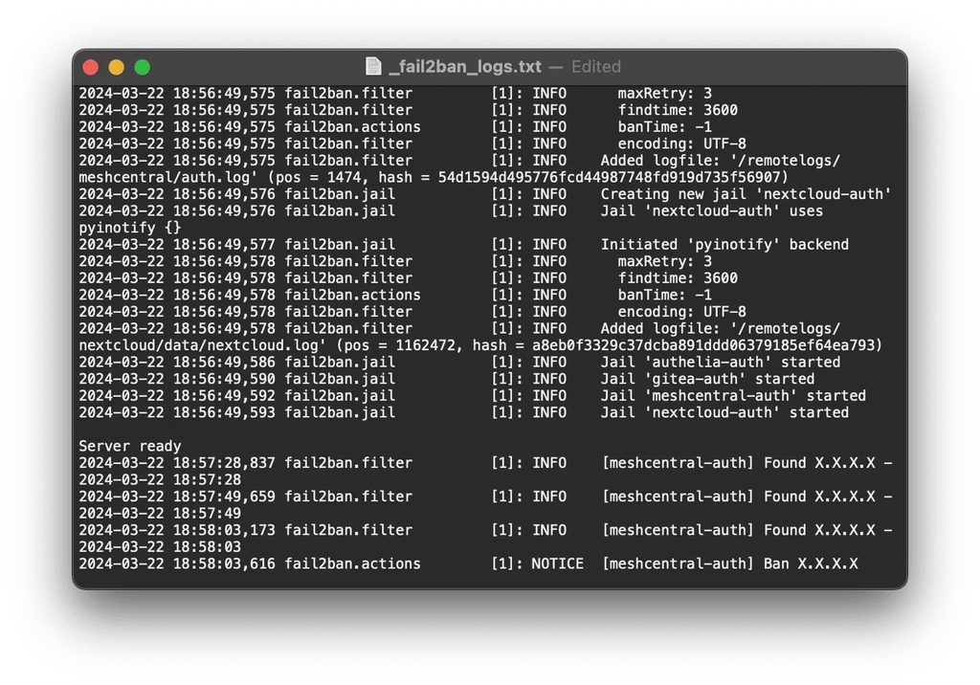Click the timestamp 18:56:49,592
The width and height of the screenshot is (980, 685).
tap(224, 396)
